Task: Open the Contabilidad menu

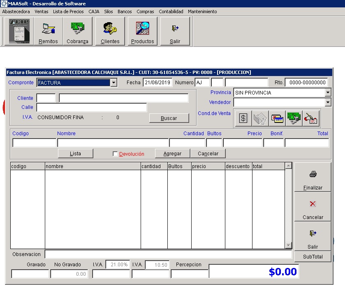Action: [171, 12]
